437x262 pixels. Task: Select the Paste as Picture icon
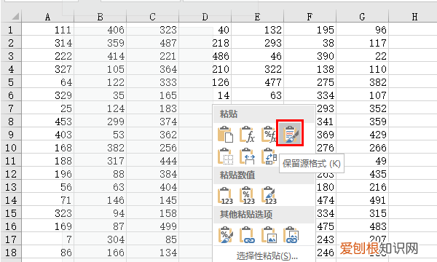tap(269, 235)
